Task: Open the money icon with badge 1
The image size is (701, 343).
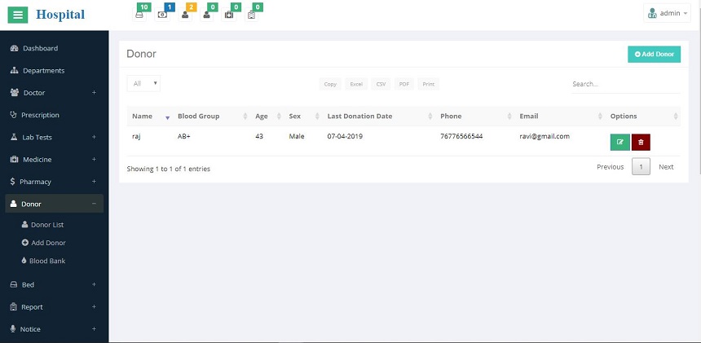Action: point(162,15)
